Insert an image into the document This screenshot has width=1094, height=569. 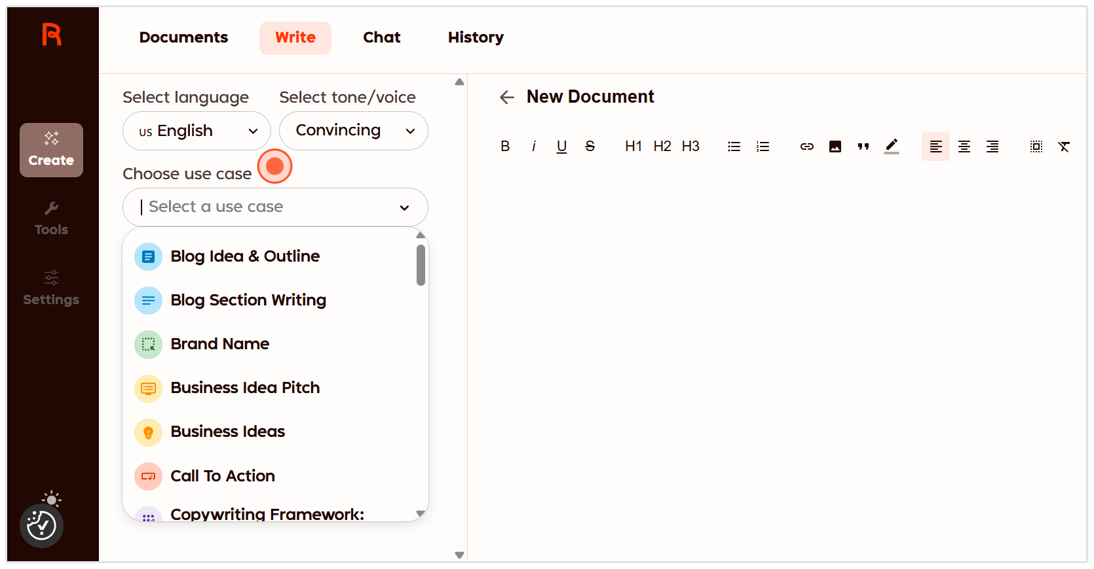tap(835, 147)
